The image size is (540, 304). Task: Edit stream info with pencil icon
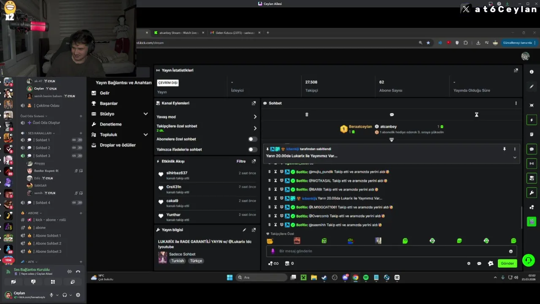click(x=244, y=230)
